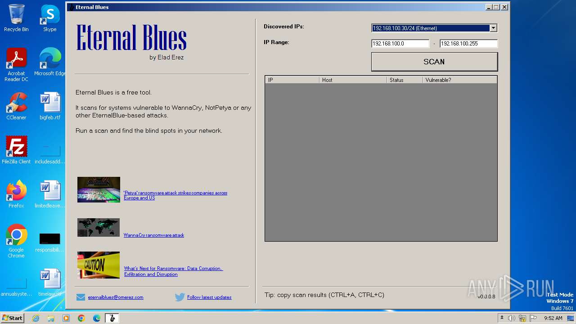The height and width of the screenshot is (324, 576).
Task: Open the Petya ransomware attack article link
Action: click(175, 195)
